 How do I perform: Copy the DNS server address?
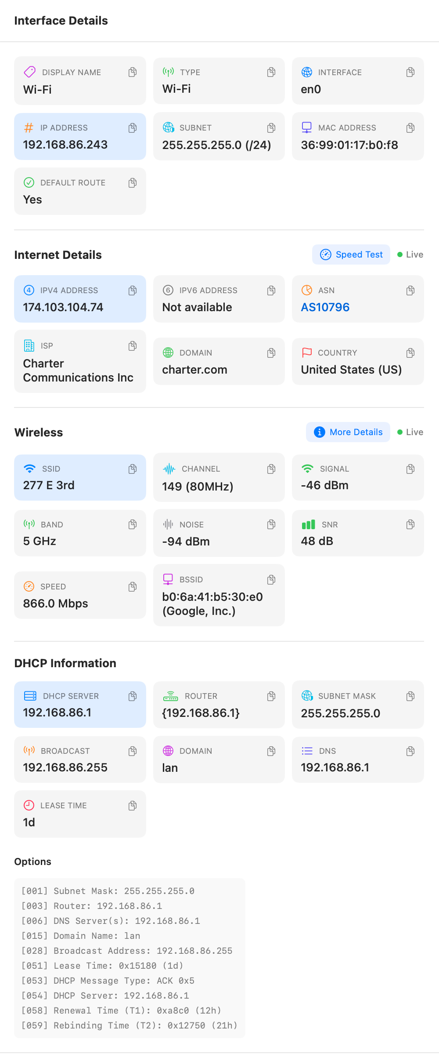(410, 751)
